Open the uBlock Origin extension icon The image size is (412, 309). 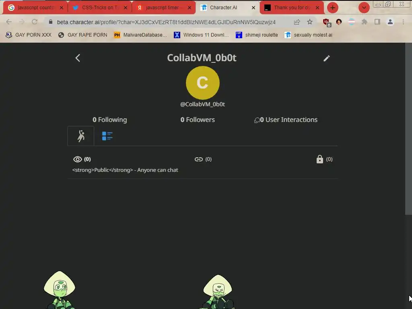coord(327,23)
